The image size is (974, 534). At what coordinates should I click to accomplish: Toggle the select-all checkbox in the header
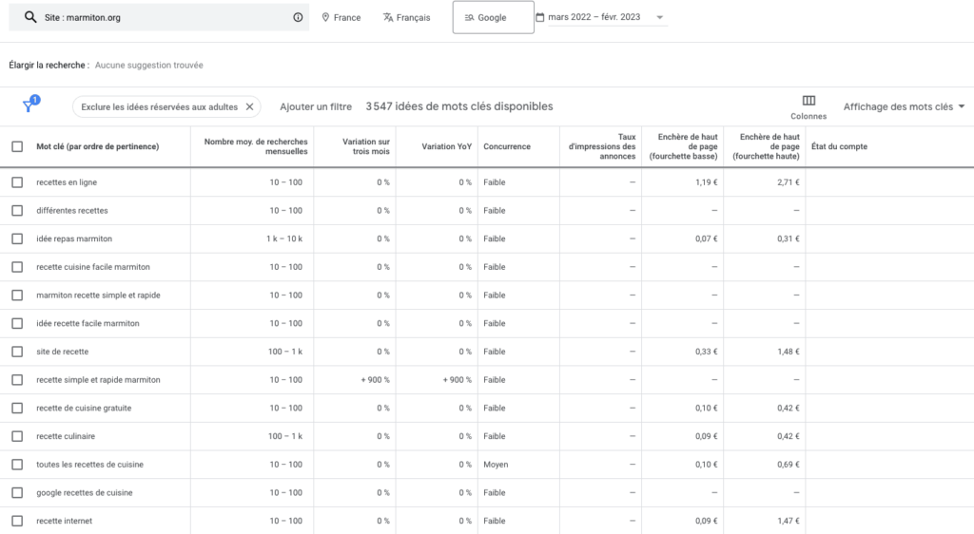point(17,146)
